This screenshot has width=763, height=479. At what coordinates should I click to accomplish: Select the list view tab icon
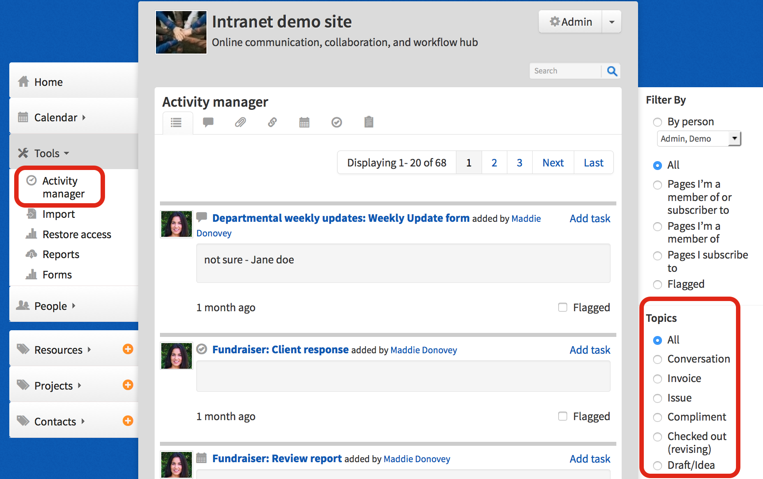[x=176, y=123]
